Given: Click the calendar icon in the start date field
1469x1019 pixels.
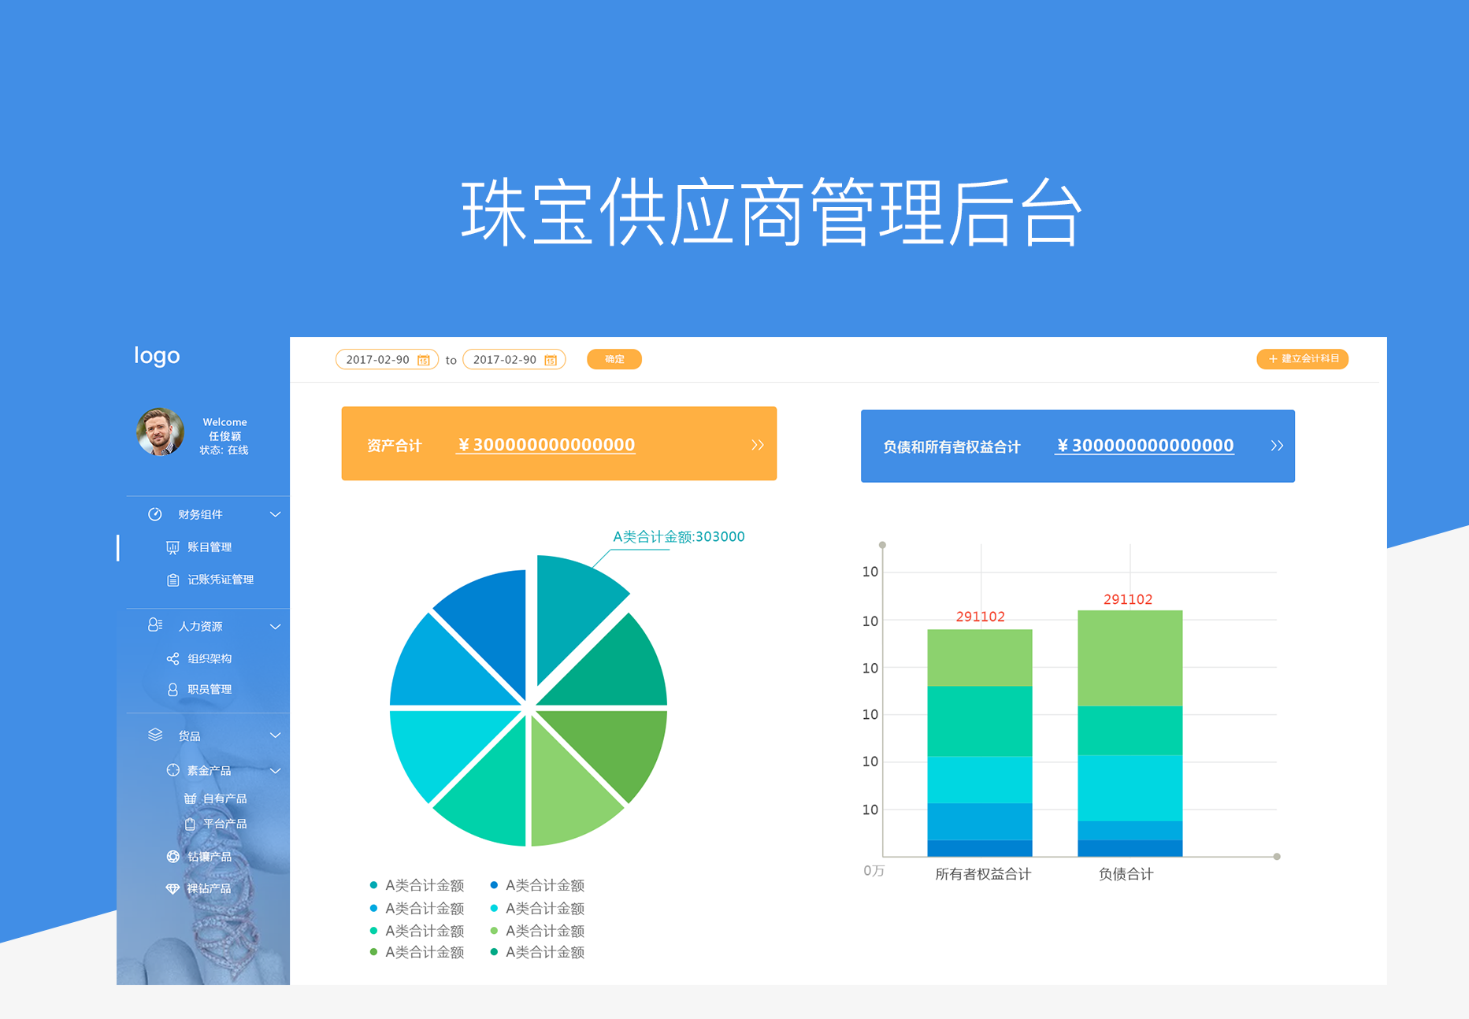Looking at the screenshot, I should pos(423,359).
